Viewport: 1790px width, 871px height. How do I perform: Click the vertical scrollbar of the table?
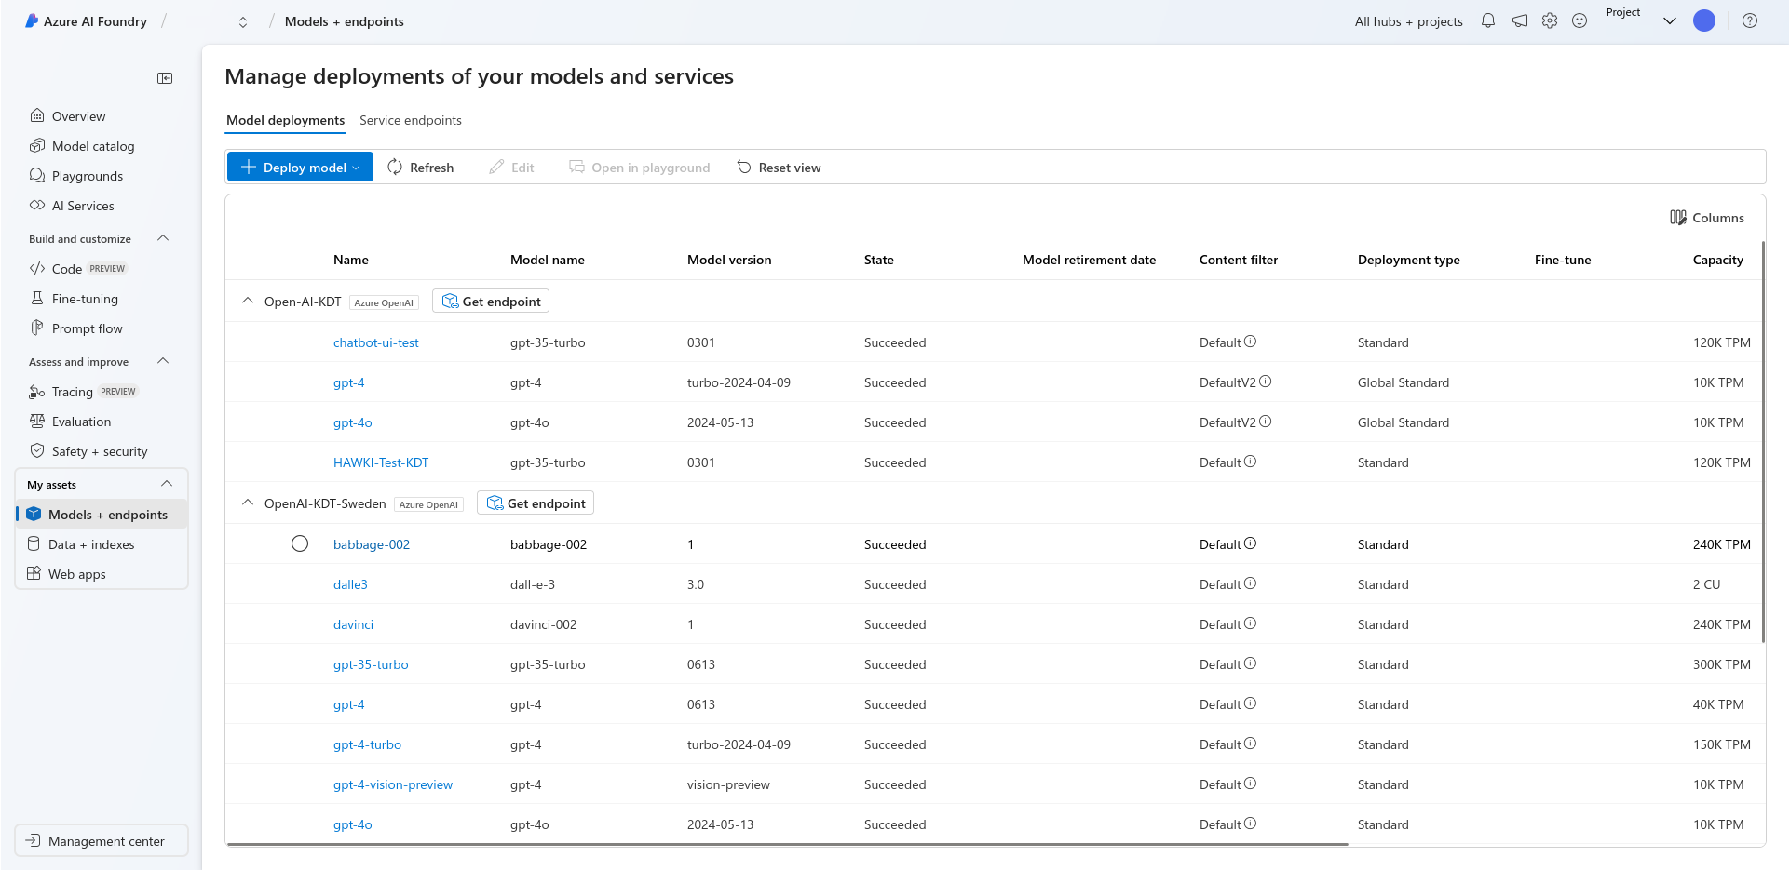[1763, 441]
